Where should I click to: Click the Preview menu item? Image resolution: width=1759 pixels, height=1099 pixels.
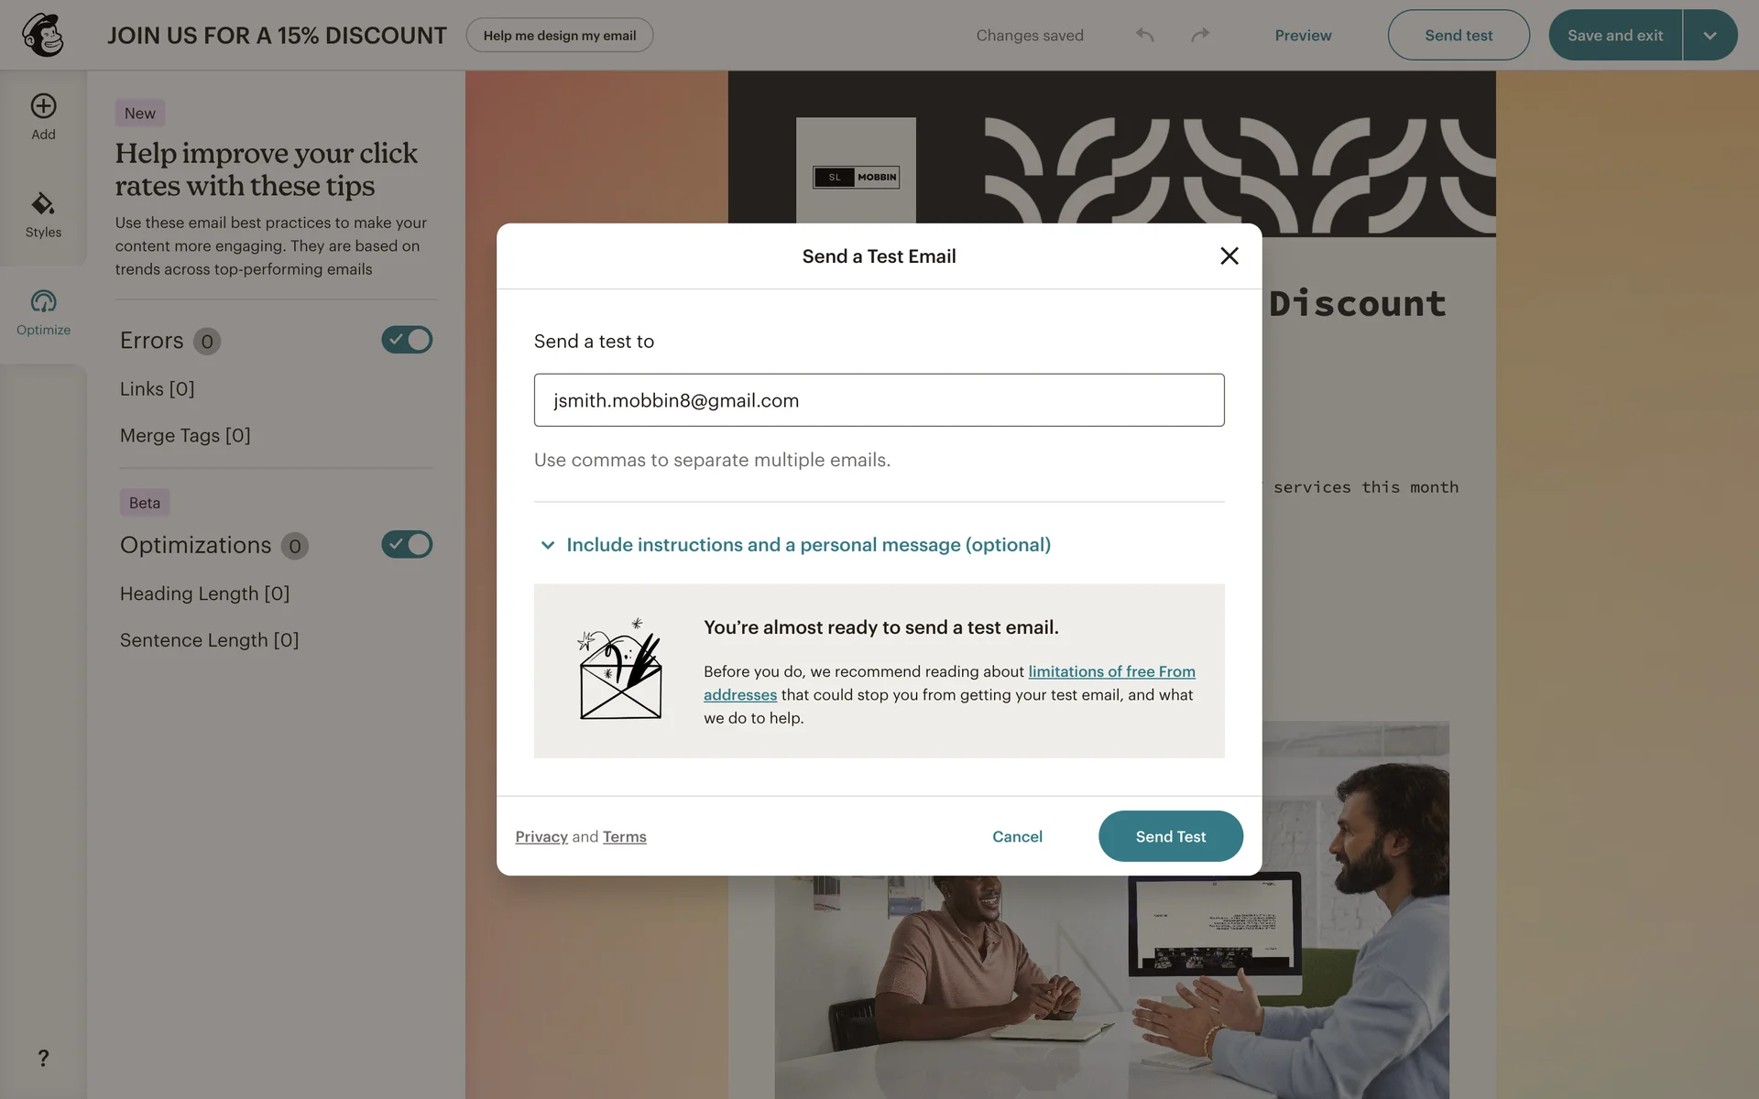pyautogui.click(x=1303, y=35)
